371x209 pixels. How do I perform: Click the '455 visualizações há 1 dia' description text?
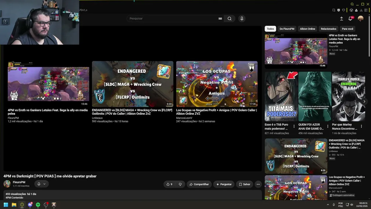click(x=21, y=194)
